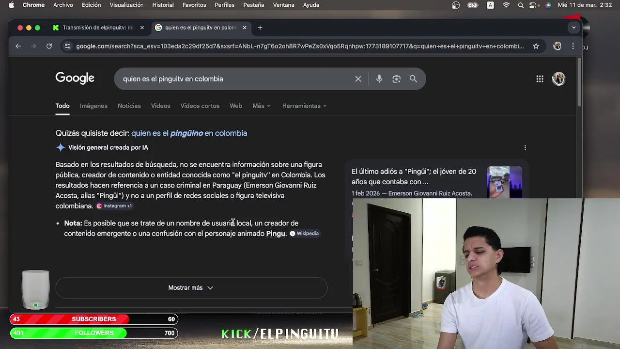Open the Wikipedia source chip
The height and width of the screenshot is (349, 620).
coord(304,234)
